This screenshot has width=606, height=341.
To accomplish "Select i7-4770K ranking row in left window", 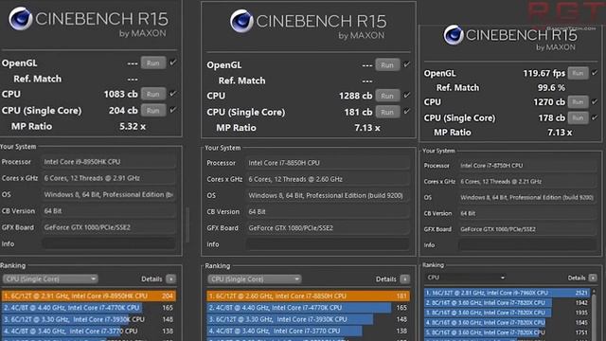I will pyautogui.click(x=89, y=308).
